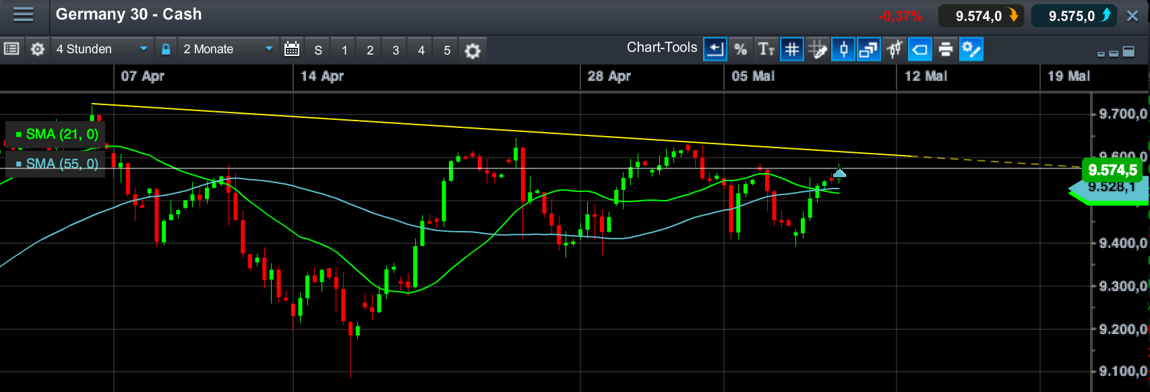Click the 05 Mai date axis label
Screen dimensions: 1150x392
click(753, 76)
